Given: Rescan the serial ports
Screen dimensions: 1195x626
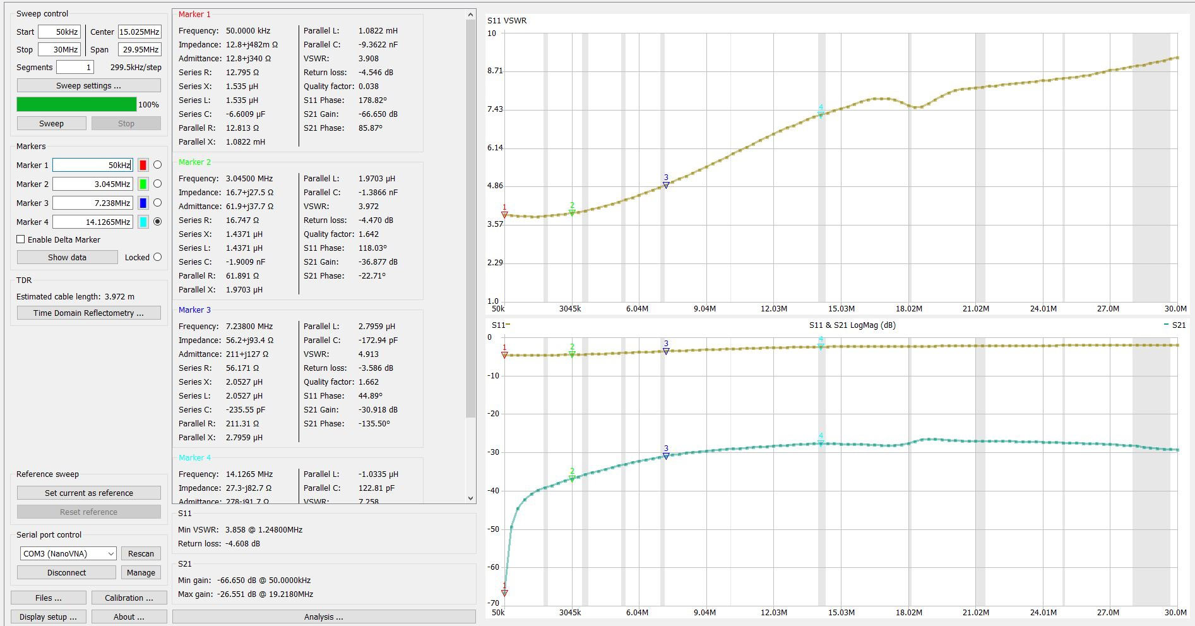Looking at the screenshot, I should tap(141, 553).
